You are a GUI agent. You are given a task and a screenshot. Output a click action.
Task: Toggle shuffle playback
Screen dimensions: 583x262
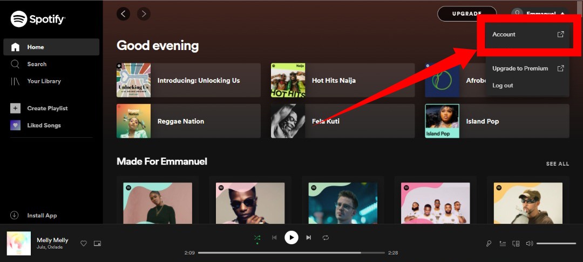coord(257,238)
